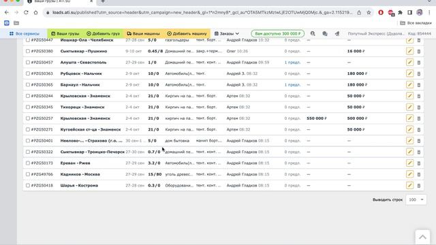Edit cargo #PZG50365 Барнаул - Нальчик
Image resolution: width=436 pixels, height=245 pixels.
[409, 84]
